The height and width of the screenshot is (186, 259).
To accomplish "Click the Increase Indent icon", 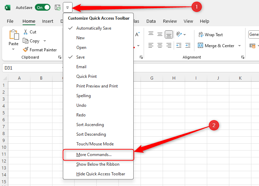I will coord(188,45).
